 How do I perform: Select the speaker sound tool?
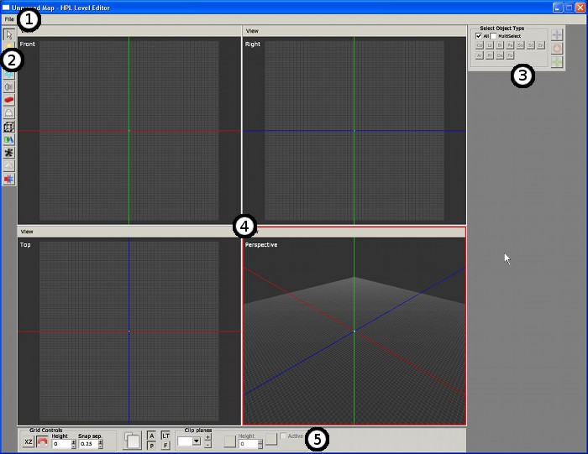8,86
